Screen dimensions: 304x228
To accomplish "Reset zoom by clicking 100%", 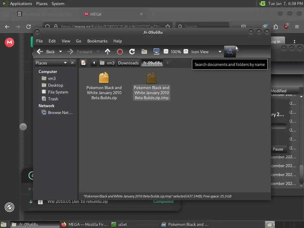I will (176, 52).
